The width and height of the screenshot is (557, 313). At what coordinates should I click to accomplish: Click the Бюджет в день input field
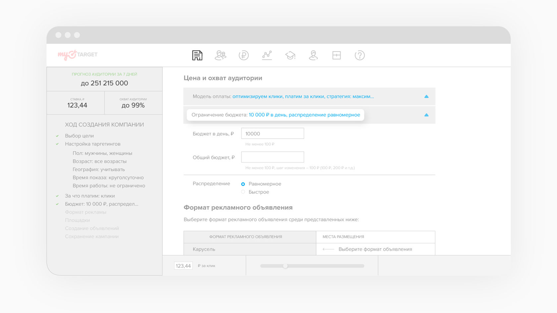coord(272,133)
